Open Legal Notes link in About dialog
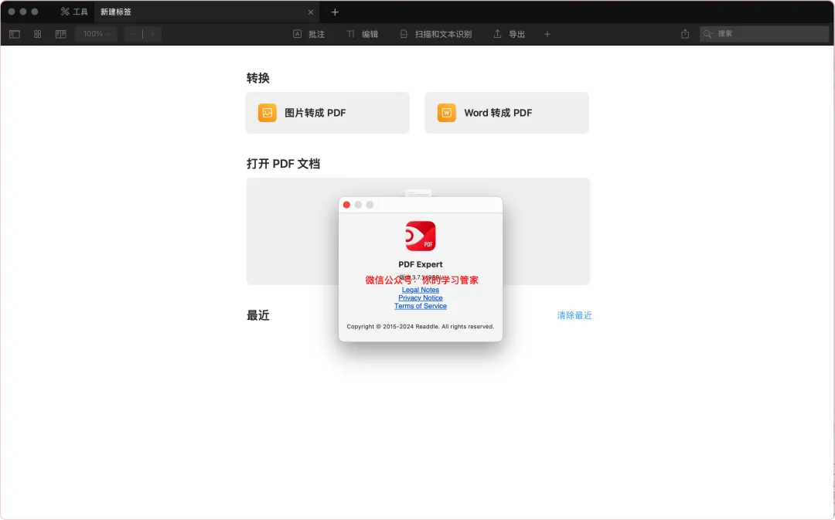The width and height of the screenshot is (835, 520). point(420,290)
